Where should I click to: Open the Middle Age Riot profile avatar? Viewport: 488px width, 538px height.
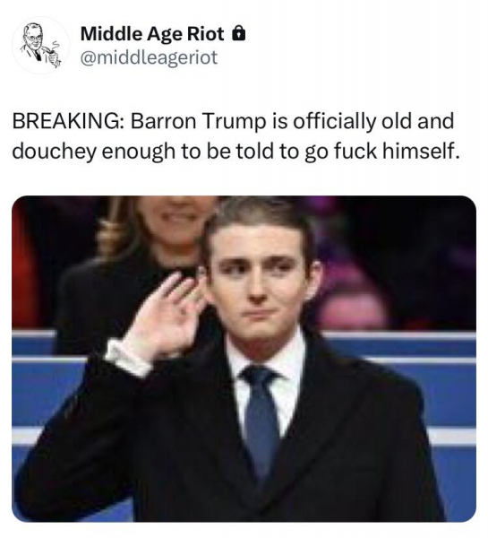pyautogui.click(x=40, y=46)
